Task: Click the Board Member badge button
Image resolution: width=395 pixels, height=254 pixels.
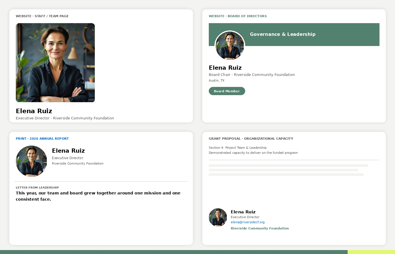Action: (x=227, y=91)
